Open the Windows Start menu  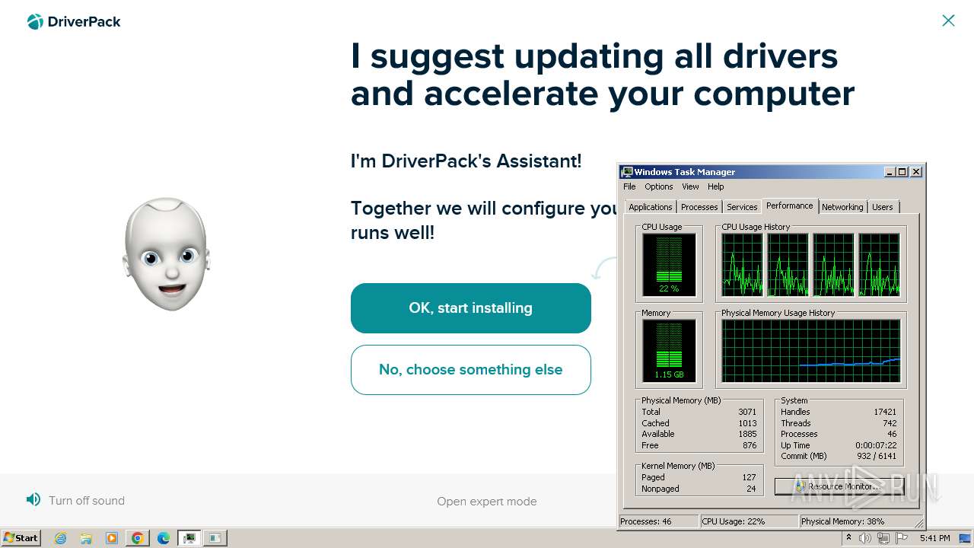tap(21, 538)
